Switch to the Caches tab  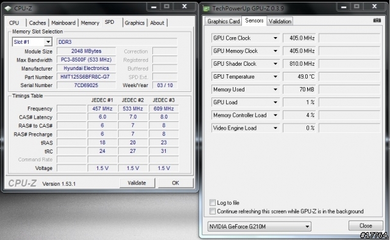[38, 23]
